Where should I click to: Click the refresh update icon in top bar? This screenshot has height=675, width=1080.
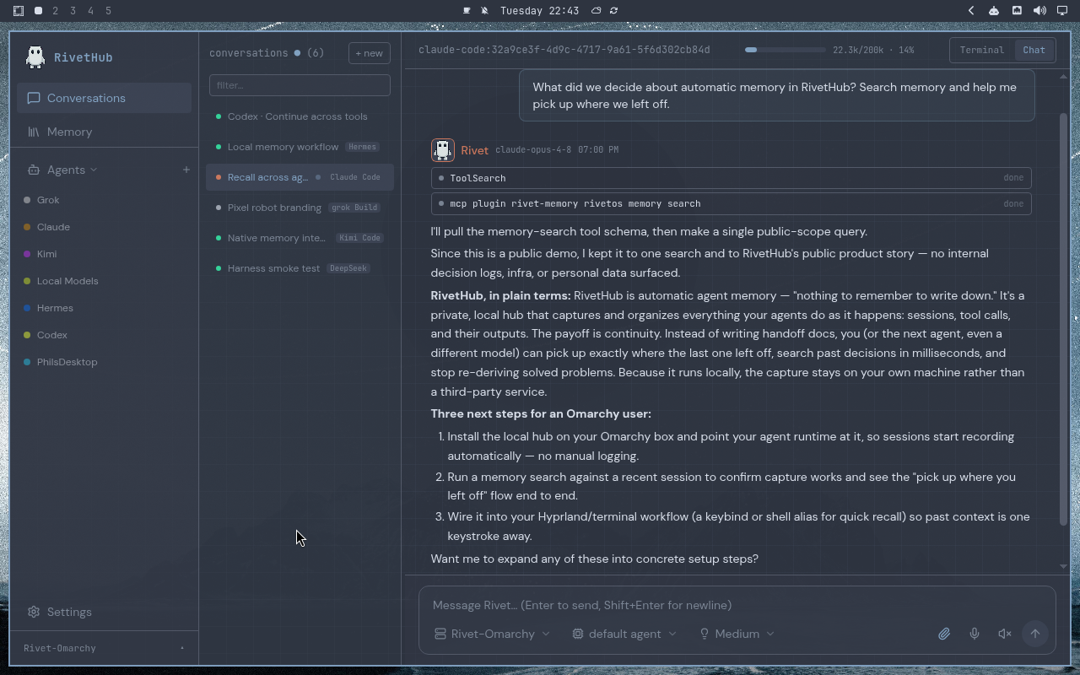613,11
